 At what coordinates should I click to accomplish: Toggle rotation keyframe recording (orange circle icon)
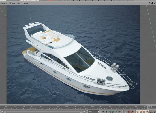point(144,112)
